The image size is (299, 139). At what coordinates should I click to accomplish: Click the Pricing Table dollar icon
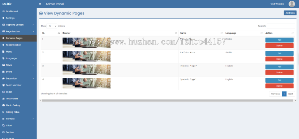[3, 112]
